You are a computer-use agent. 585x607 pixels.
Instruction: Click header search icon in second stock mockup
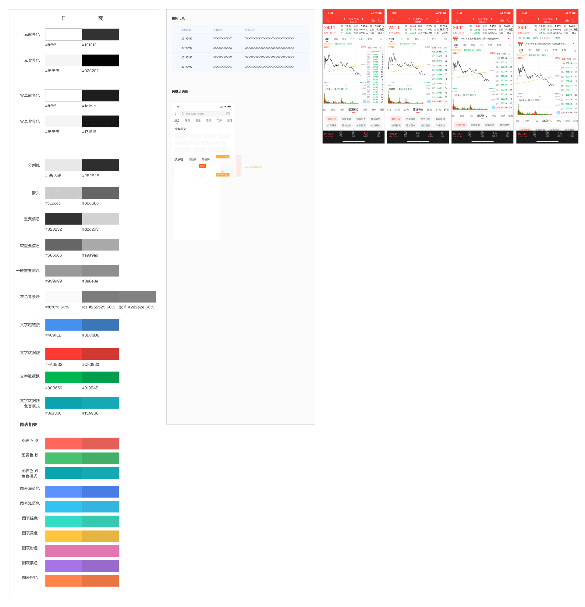click(x=445, y=20)
